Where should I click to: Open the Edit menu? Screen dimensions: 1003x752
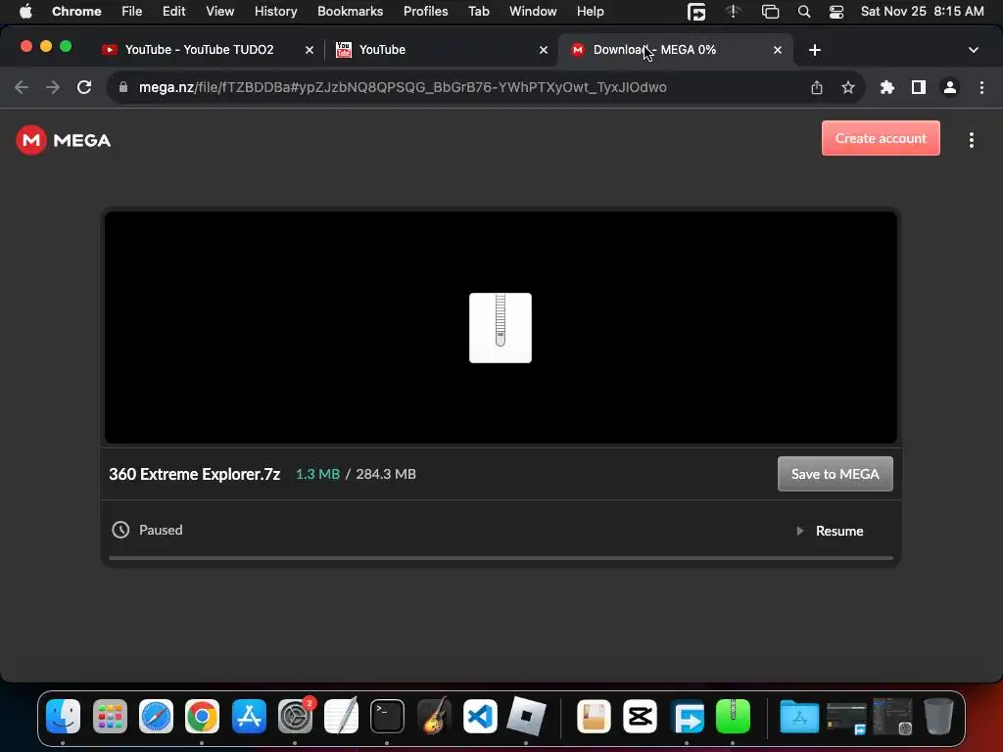click(173, 11)
